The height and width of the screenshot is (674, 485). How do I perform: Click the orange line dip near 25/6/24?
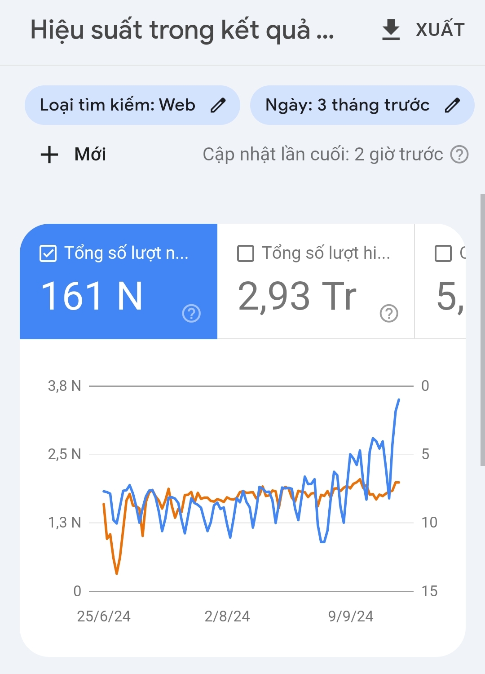coord(117,573)
